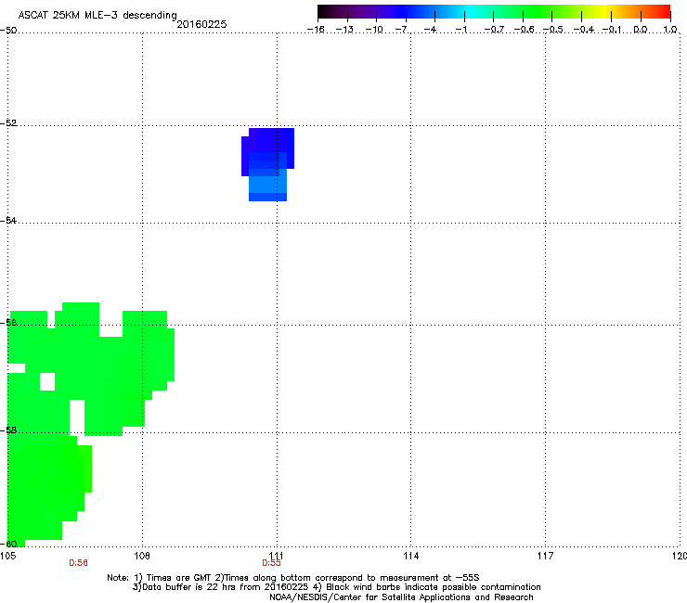The height and width of the screenshot is (603, 687).
Task: Click the colorbar tick label 1.0
Action: click(670, 30)
